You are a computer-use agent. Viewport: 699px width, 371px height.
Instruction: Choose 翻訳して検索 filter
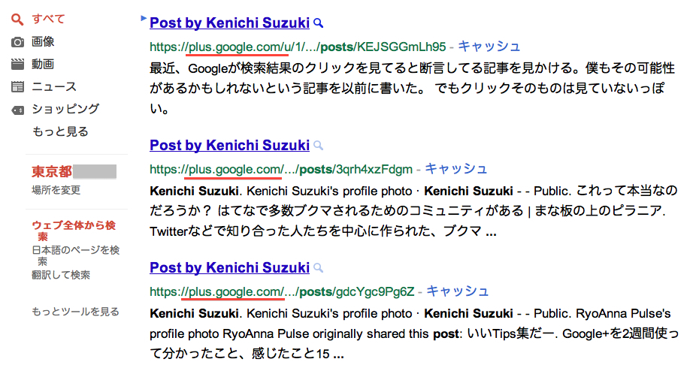tap(61, 275)
